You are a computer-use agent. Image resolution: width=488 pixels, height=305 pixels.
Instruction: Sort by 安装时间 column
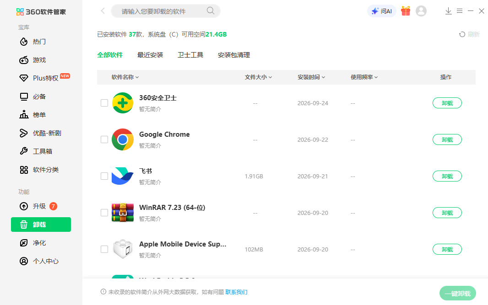pos(311,77)
